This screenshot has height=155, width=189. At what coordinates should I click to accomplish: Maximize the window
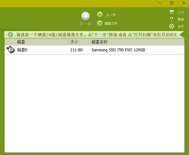pyautogui.click(x=172, y=3)
